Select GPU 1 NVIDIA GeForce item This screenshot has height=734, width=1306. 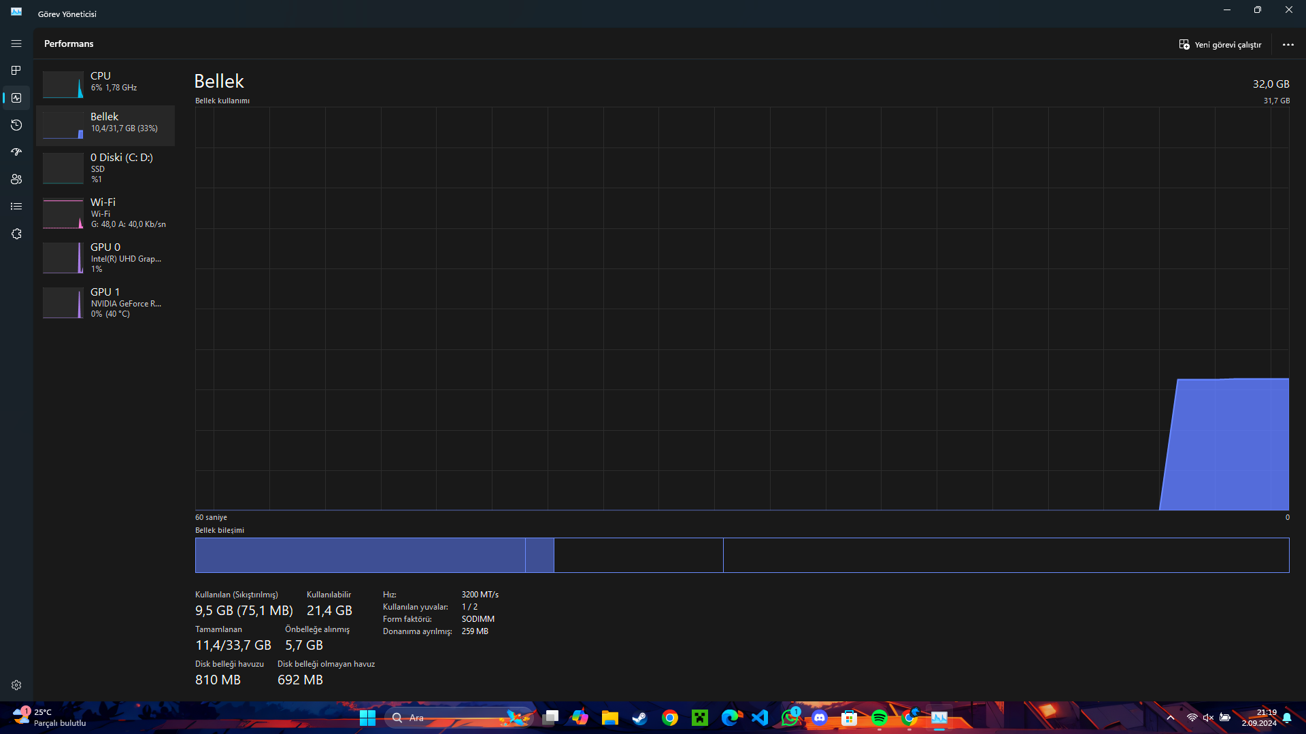pos(106,302)
